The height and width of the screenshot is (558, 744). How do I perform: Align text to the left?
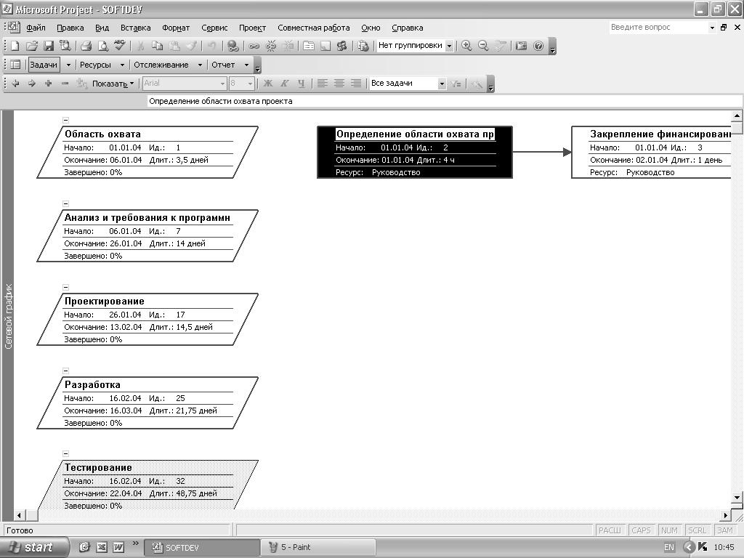click(x=322, y=84)
